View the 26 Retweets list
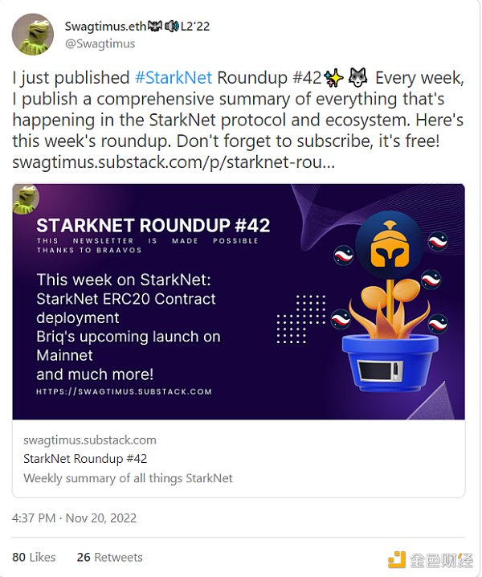 pos(109,557)
